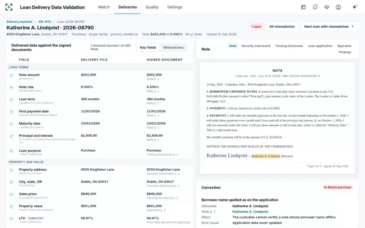Open the user profile icon
Screen dimensions: 365x228
[x=338, y=7]
